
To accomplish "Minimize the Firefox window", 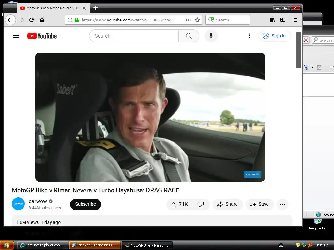I will pyautogui.click(x=277, y=8).
